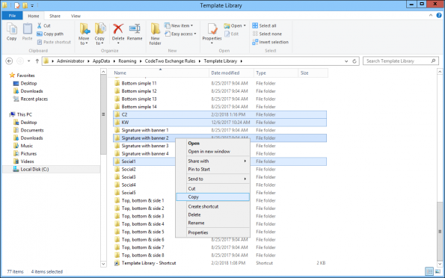Open the New item dropdown
The height and width of the screenshot is (278, 445).
coord(179,25)
